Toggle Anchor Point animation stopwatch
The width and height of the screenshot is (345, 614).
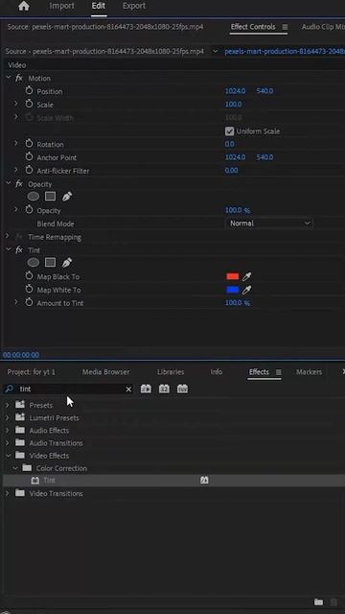(x=29, y=157)
